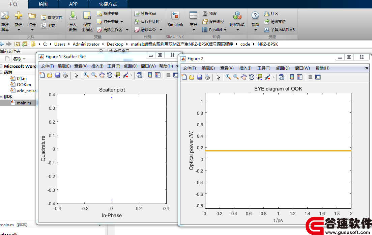Toggle the Pan hand tool in Figure 2
372x235 pixels.
[x=244, y=77]
